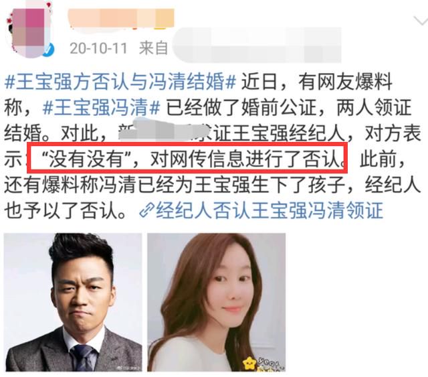
Task: Click the watermark at bottom of man's photo
Action: coord(129,368)
